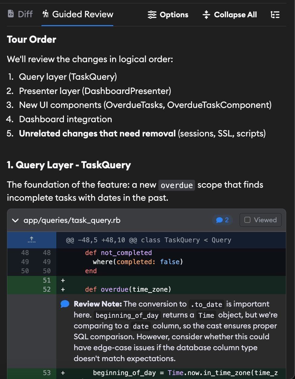This screenshot has width=295, height=379.
Task: Click the comment count badge showing 2
Action: pos(223,220)
